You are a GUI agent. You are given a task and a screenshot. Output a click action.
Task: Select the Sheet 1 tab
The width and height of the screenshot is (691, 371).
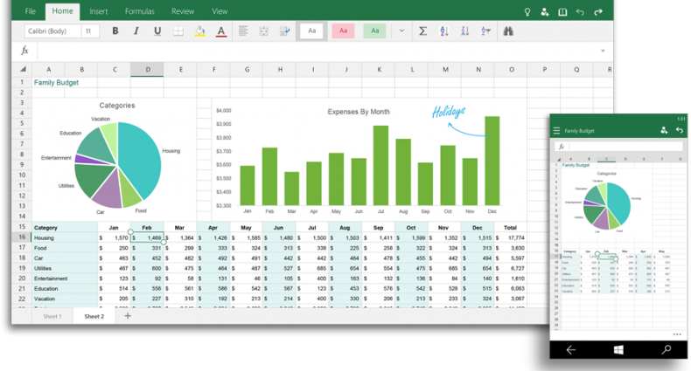point(52,316)
